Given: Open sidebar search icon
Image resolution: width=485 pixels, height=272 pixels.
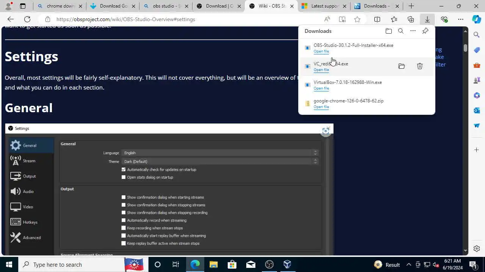Looking at the screenshot, I should point(477,35).
